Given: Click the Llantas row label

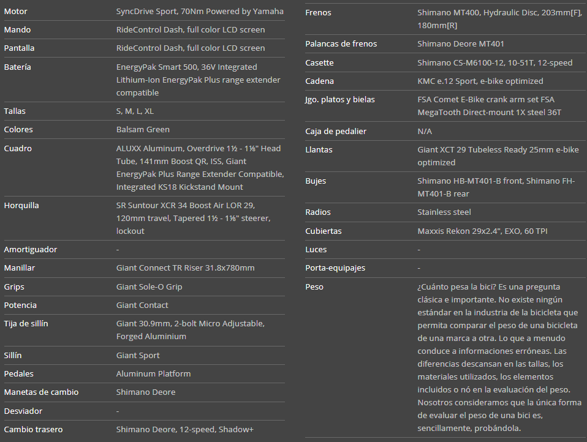Looking at the screenshot, I should click(319, 149).
